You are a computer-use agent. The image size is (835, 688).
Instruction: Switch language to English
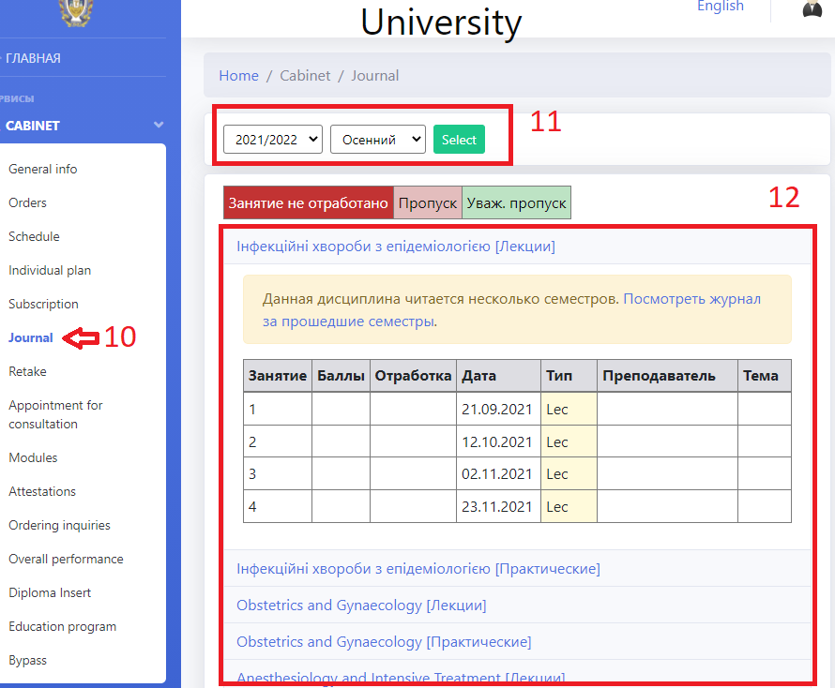coord(720,7)
